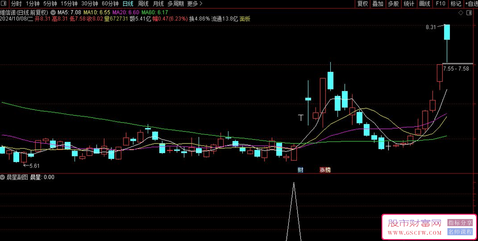
Task: Click the 画线 draw line button
Action: pyautogui.click(x=424, y=4)
